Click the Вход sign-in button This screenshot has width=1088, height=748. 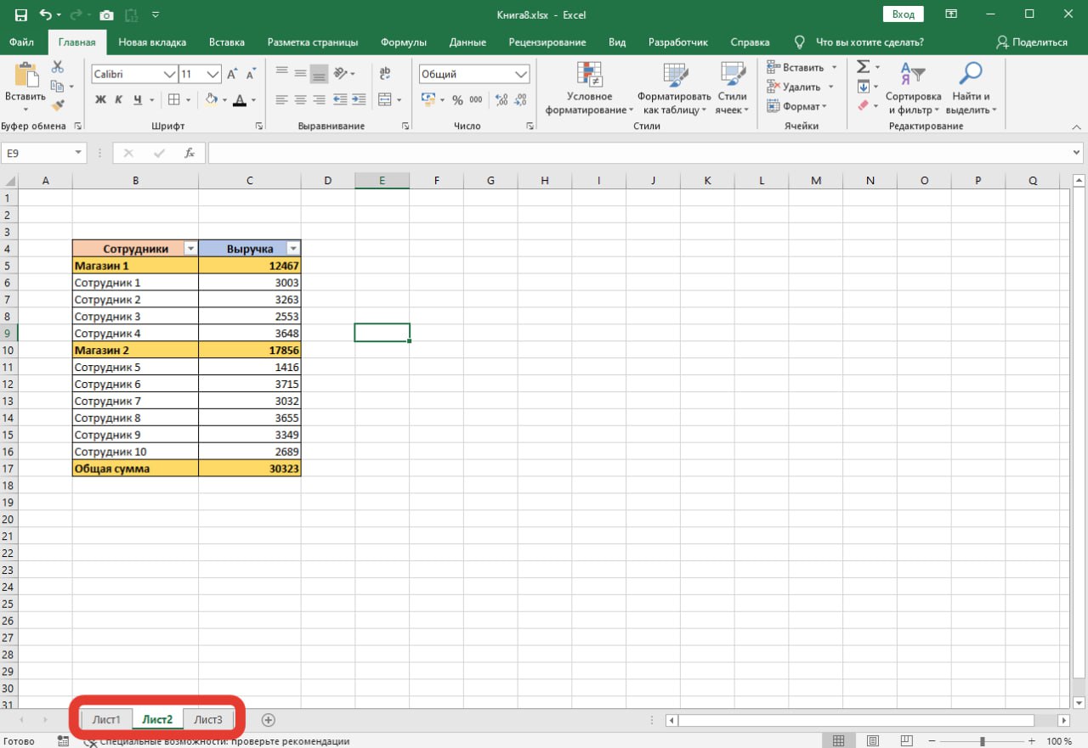click(x=903, y=14)
